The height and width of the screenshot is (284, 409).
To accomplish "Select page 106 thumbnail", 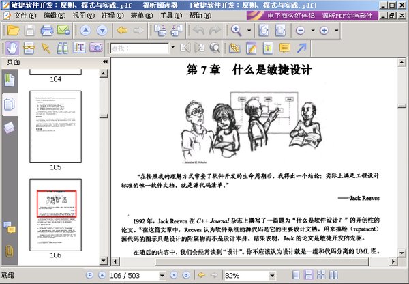I will (56, 215).
